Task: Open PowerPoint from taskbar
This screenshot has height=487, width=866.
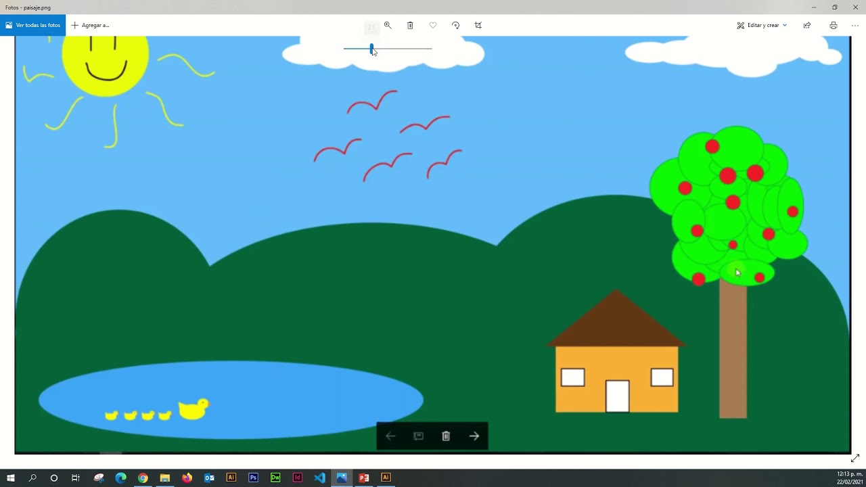Action: coord(364,478)
